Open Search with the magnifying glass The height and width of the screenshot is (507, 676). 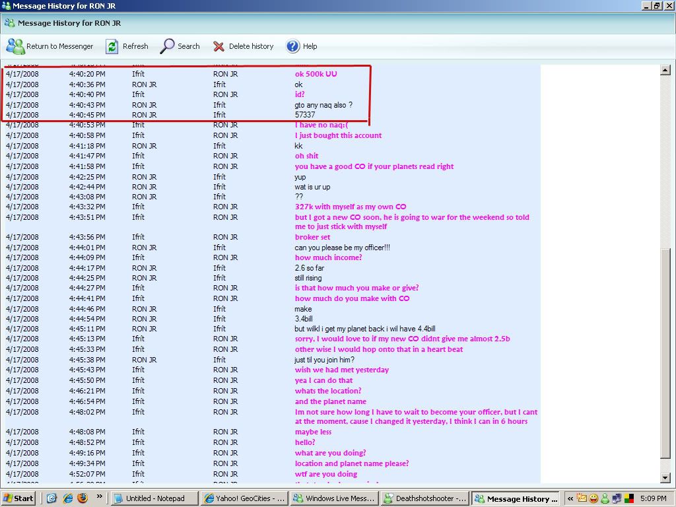tap(168, 46)
